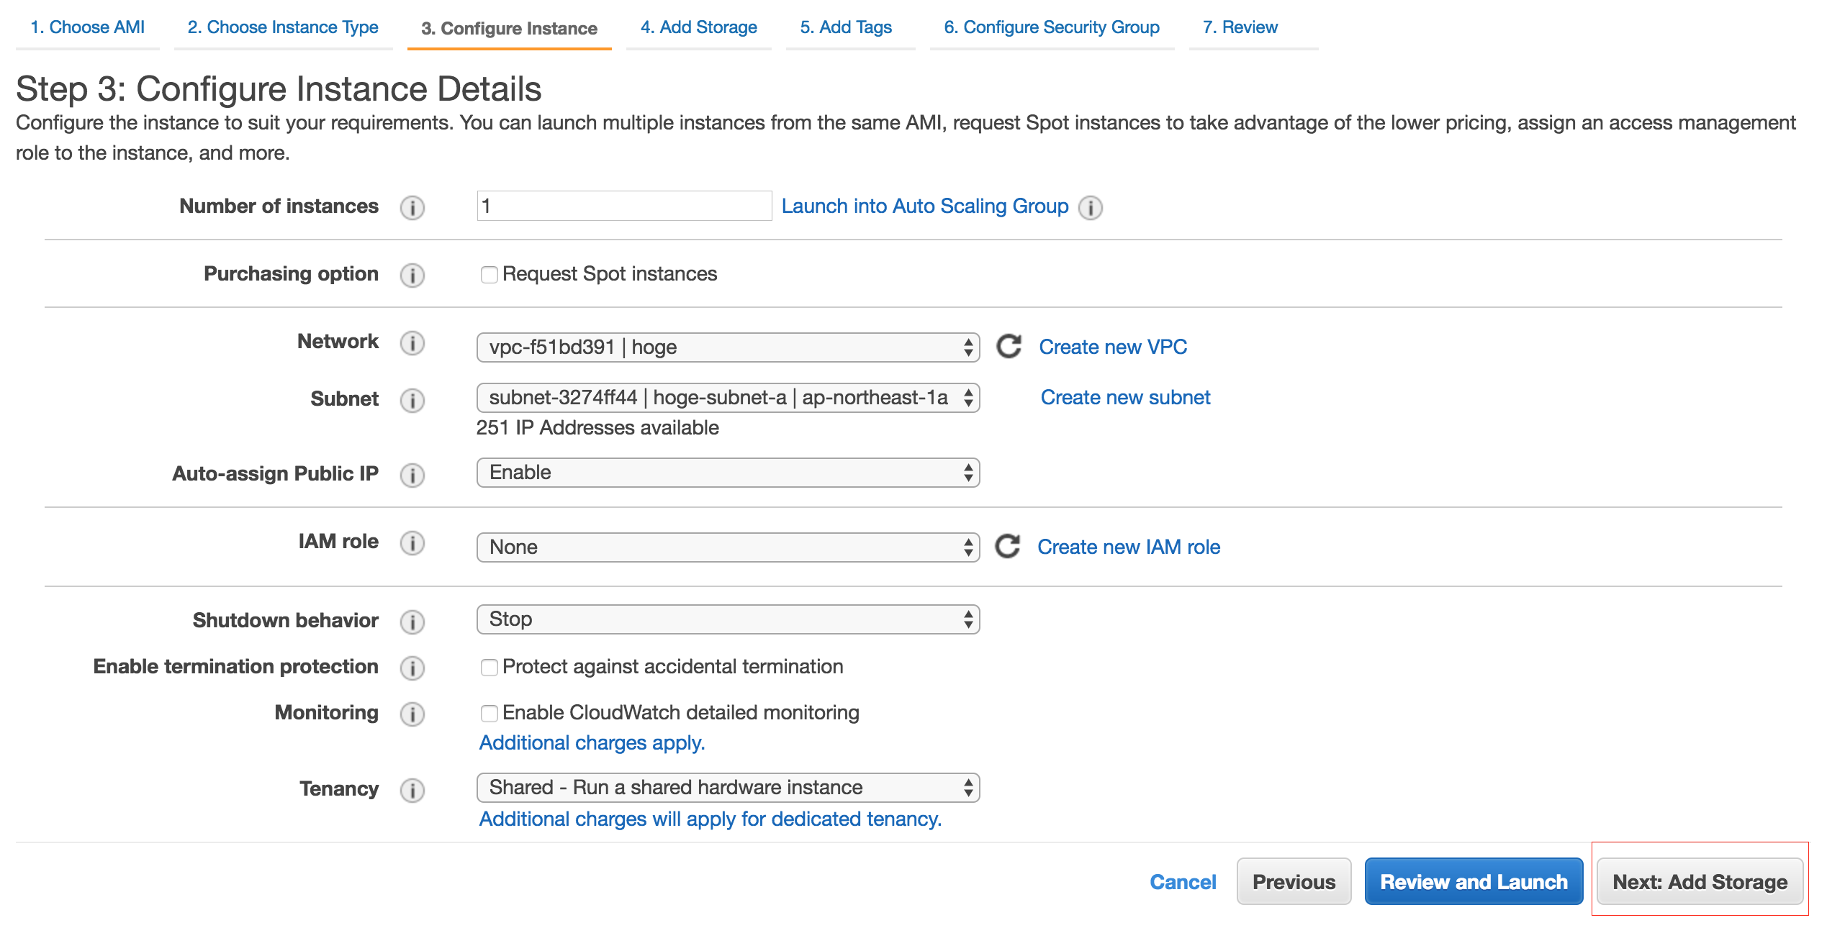Click Launch into Auto Scaling Group link
The height and width of the screenshot is (928, 1827).
coord(925,206)
